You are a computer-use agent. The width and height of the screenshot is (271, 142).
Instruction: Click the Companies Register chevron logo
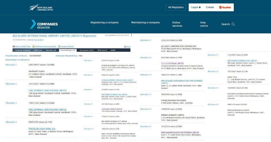pyautogui.click(x=33, y=24)
